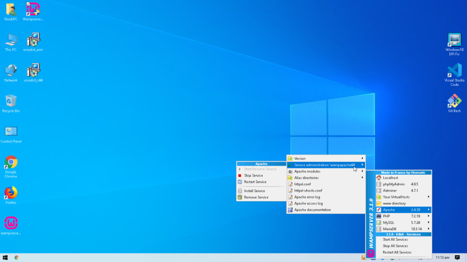Expand the Apache 2.4.39 submenu arrow
Screen dimensions: 467x262
[x=429, y=210]
